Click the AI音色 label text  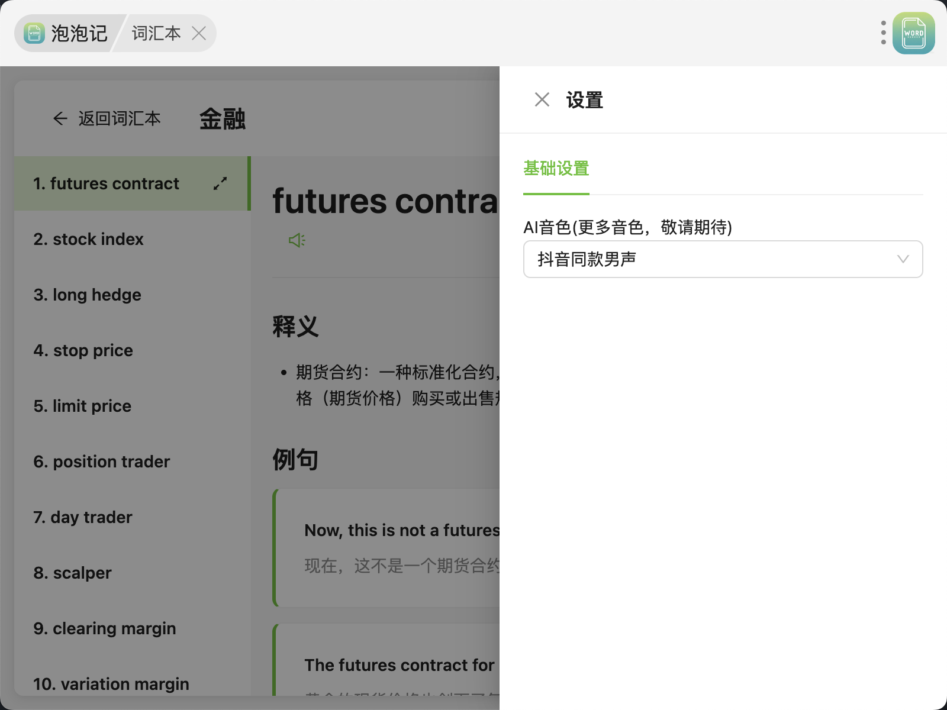click(x=627, y=227)
